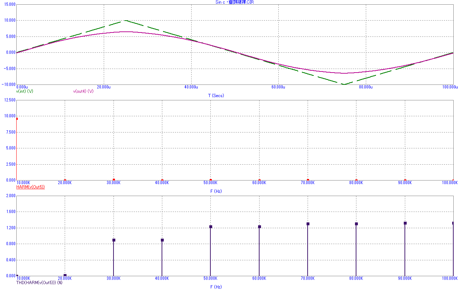Image resolution: width=458 pixels, height=291 pixels.
Task: Click the THD data marker at 20.000K
Action: 65,275
